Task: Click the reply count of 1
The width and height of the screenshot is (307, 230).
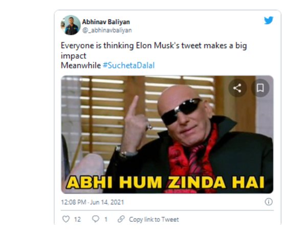Action: tap(106, 219)
